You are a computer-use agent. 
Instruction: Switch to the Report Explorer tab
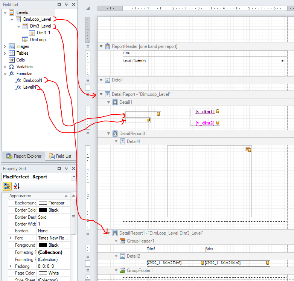coord(24,156)
